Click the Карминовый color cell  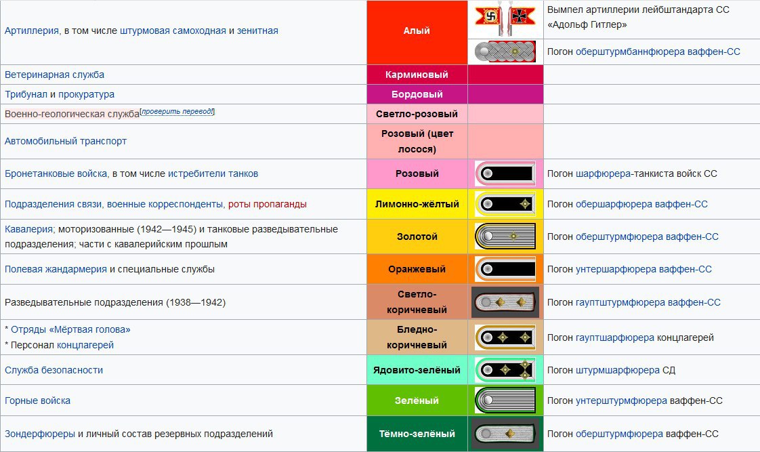(x=417, y=75)
